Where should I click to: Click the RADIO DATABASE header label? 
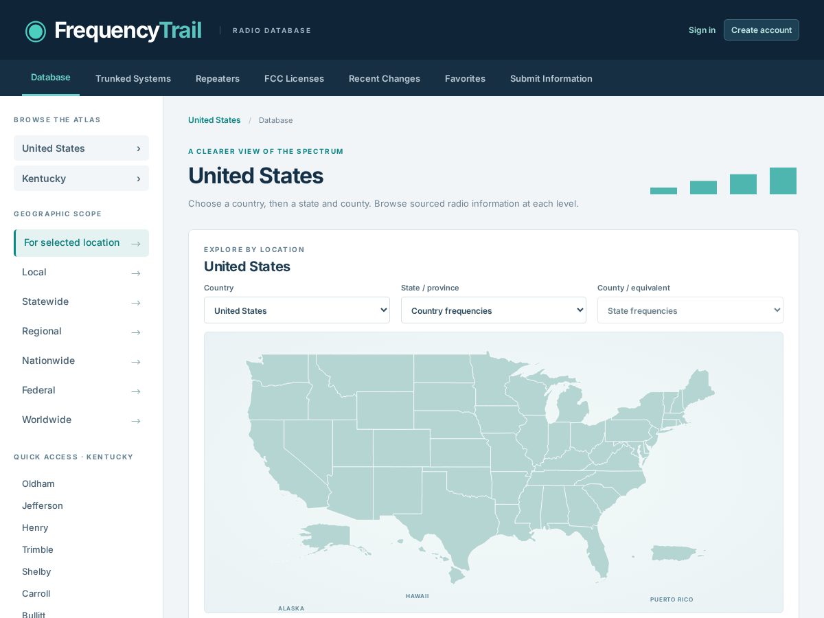pyautogui.click(x=272, y=30)
